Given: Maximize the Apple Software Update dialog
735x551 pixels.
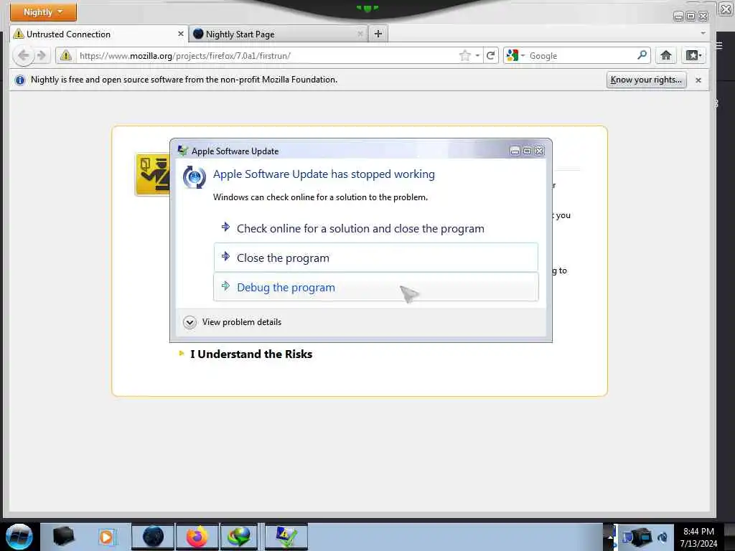Looking at the screenshot, I should pos(527,151).
